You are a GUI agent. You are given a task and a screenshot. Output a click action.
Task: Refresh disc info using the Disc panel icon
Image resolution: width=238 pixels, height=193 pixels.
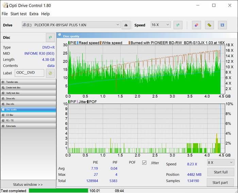tap(50, 37)
